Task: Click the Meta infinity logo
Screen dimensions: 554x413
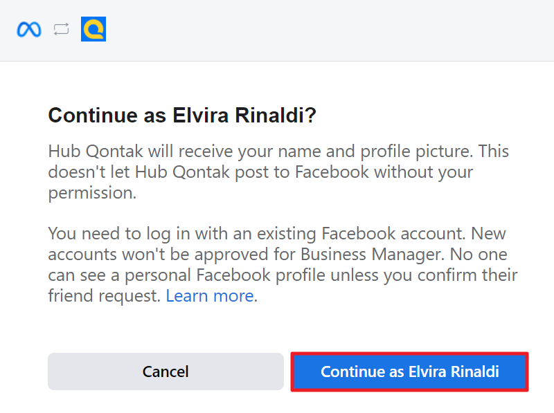Action: [x=29, y=29]
